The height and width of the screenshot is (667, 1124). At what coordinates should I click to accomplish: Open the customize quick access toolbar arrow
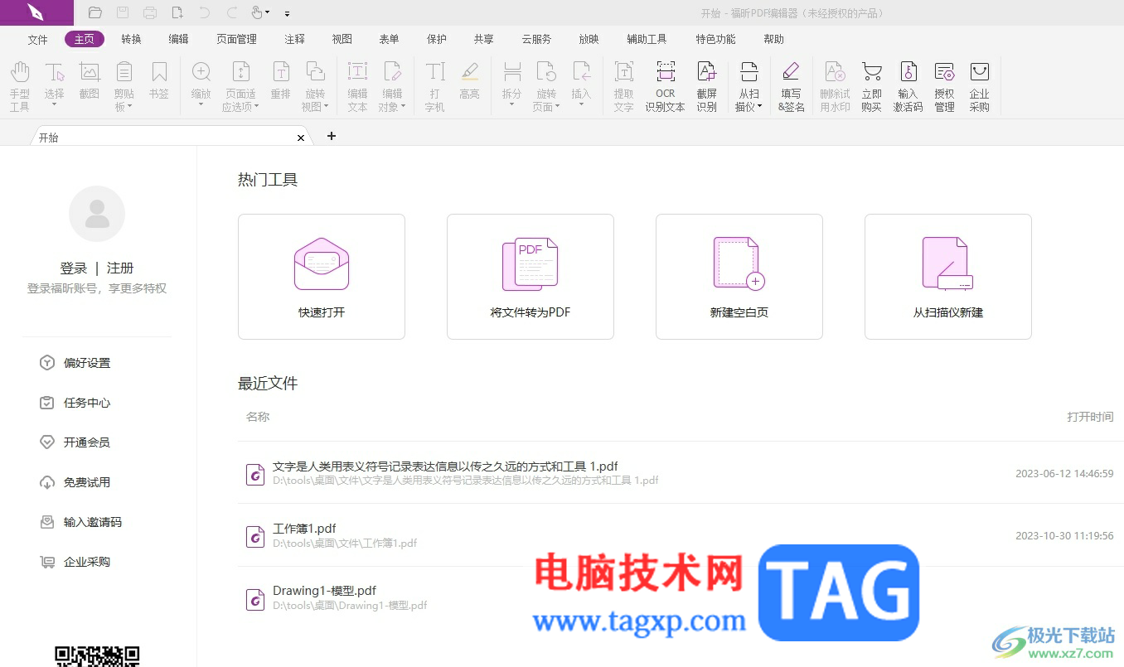click(x=287, y=13)
